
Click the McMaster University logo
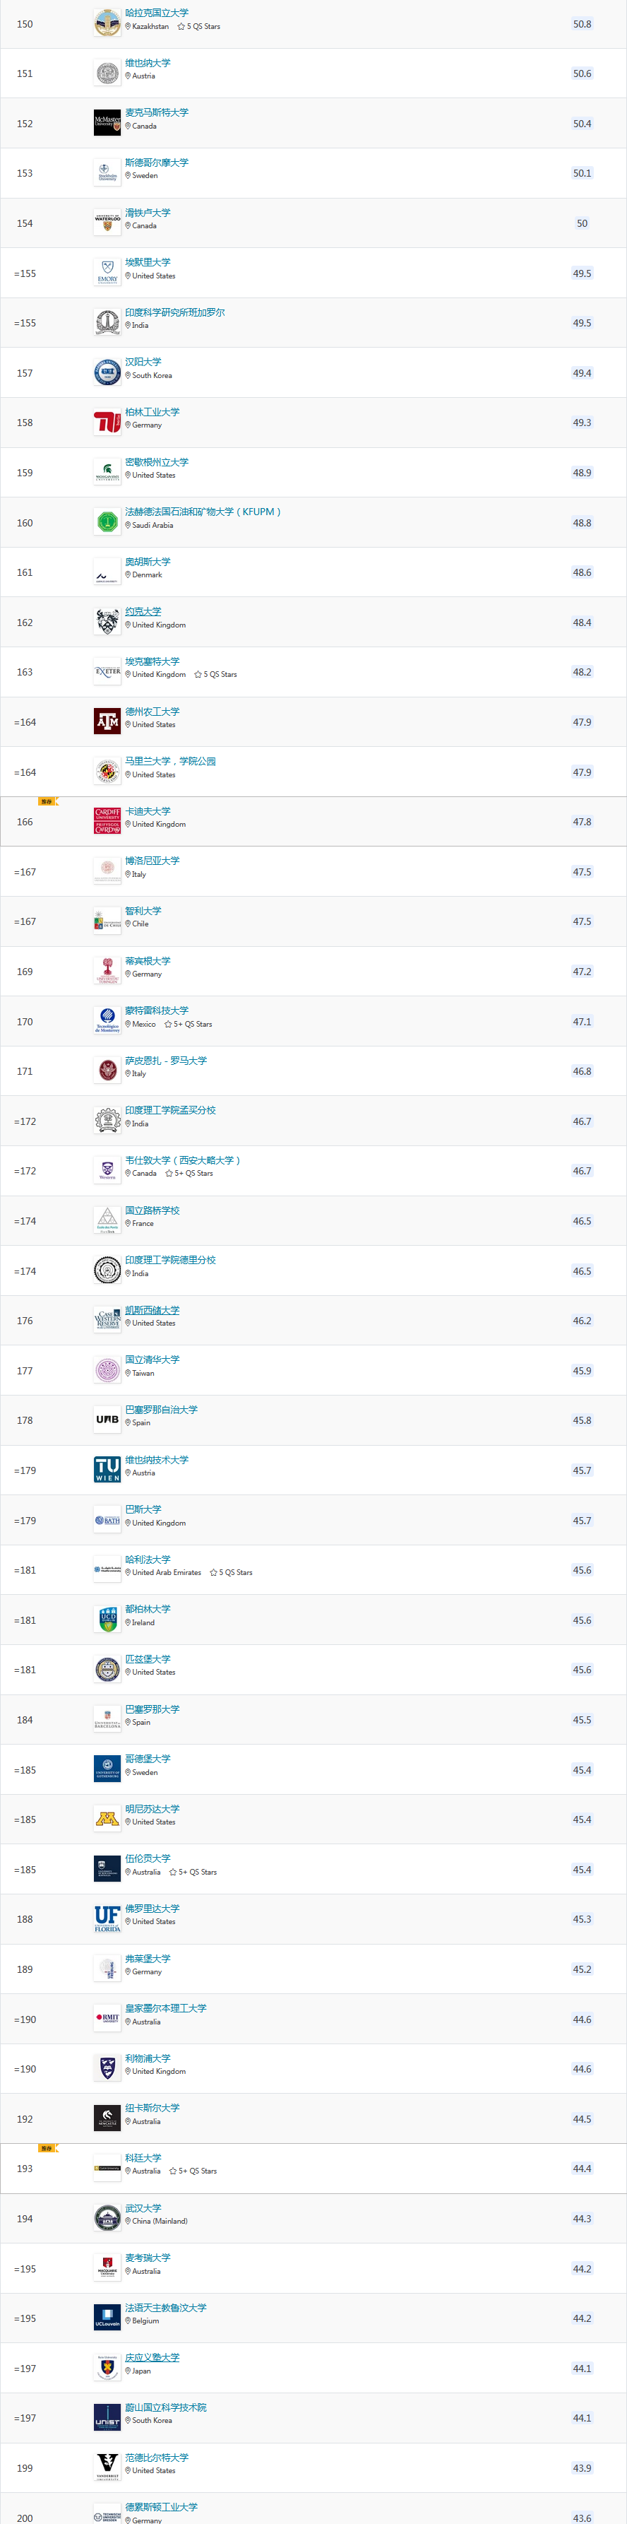point(107,124)
